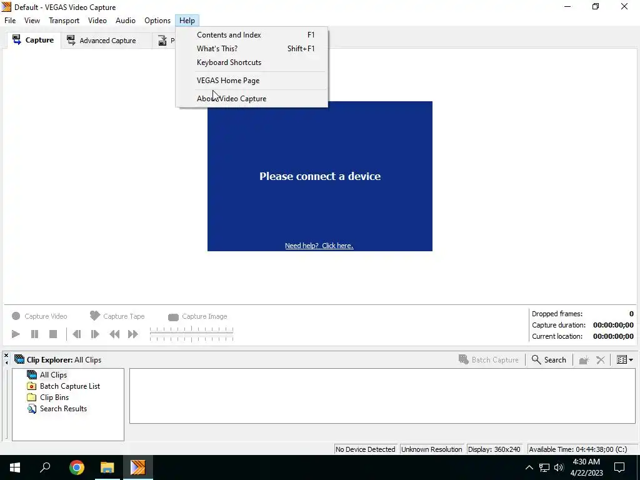Open the View menu
The width and height of the screenshot is (640, 480).
[32, 21]
